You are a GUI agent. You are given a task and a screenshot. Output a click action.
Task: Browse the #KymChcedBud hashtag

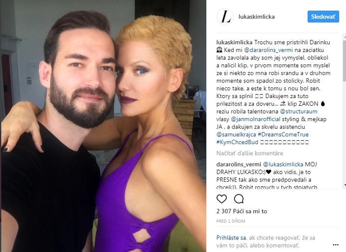(x=237, y=142)
